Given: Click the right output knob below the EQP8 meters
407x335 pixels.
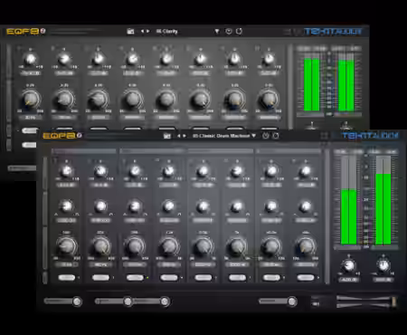Looking at the screenshot, I should tap(383, 265).
